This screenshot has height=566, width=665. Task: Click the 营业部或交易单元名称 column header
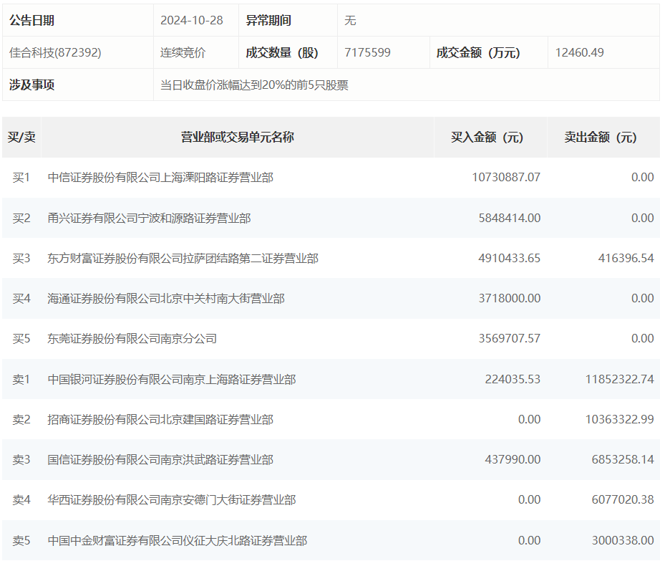238,137
